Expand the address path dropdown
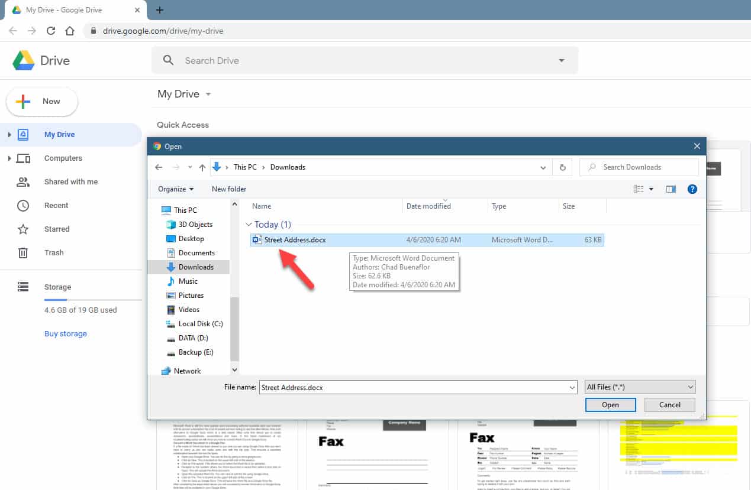Image resolution: width=751 pixels, height=490 pixels. pyautogui.click(x=543, y=168)
